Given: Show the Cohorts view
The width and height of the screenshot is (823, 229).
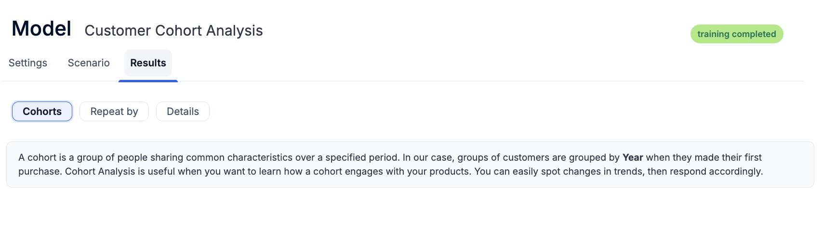Looking at the screenshot, I should (x=42, y=112).
